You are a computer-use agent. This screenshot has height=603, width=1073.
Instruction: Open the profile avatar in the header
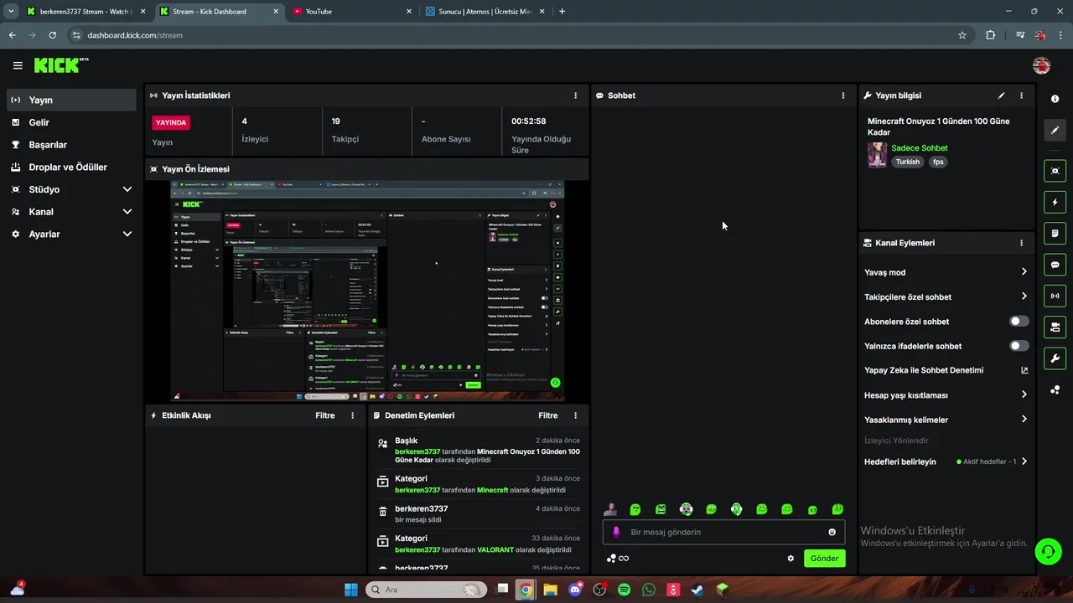1041,65
